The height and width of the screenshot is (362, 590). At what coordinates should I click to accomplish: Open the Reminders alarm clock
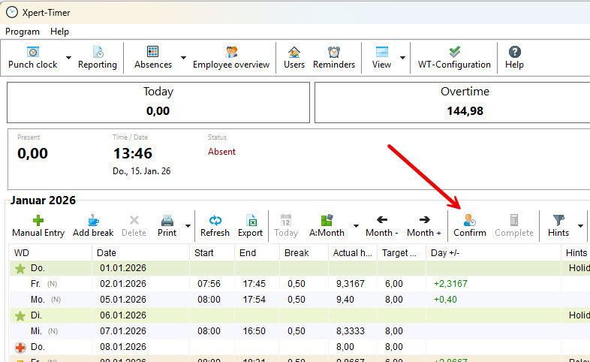pyautogui.click(x=334, y=57)
